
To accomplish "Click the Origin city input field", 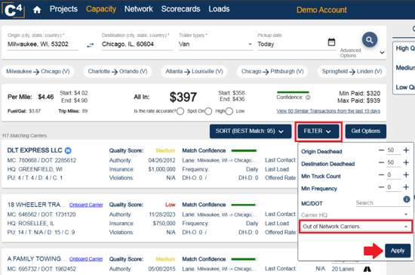I will click(43, 45).
